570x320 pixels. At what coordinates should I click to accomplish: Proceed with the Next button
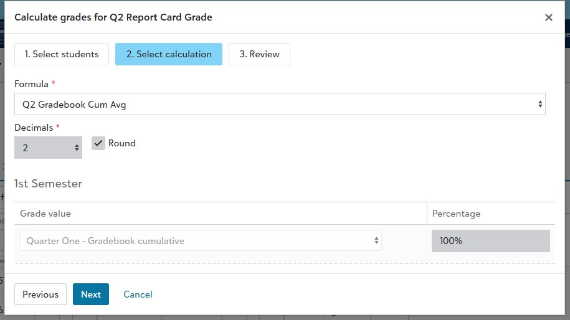(91, 294)
